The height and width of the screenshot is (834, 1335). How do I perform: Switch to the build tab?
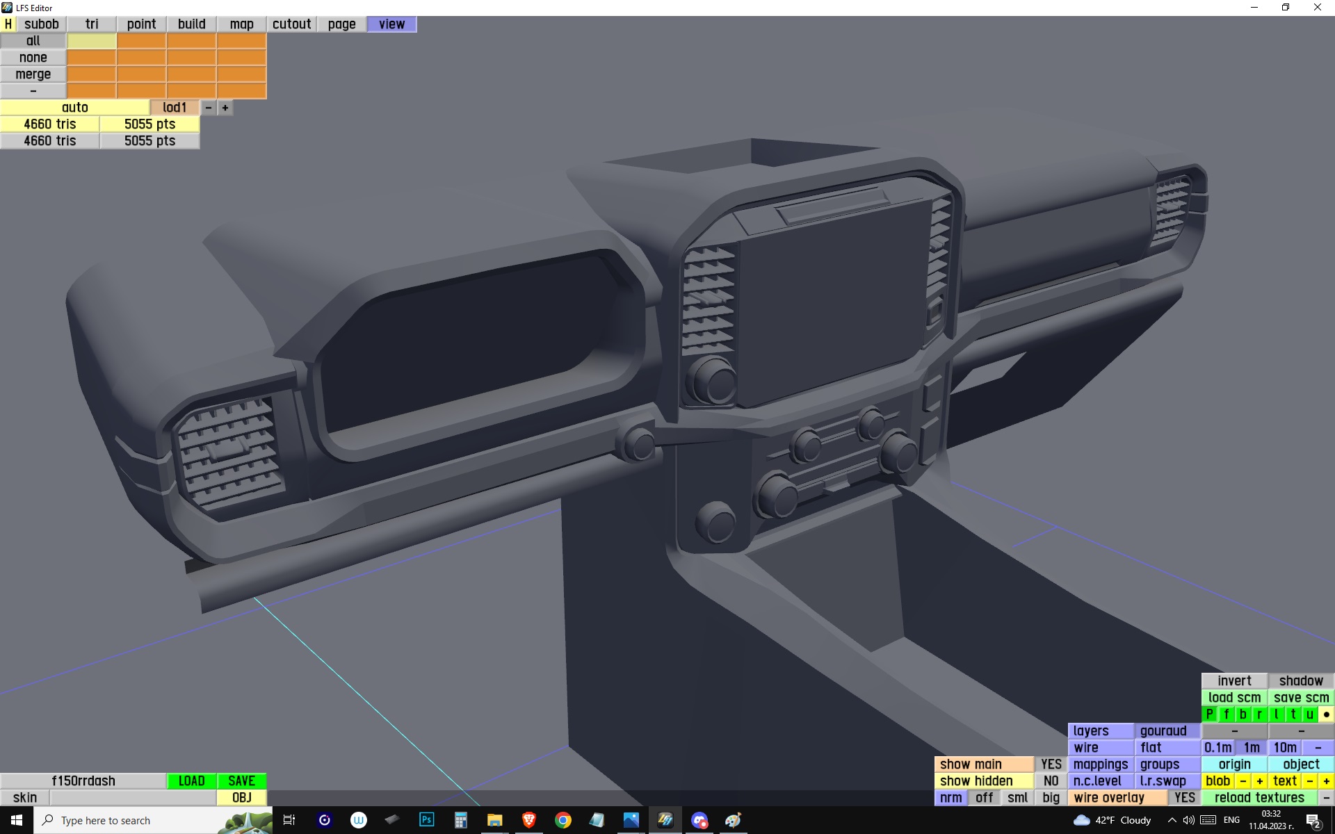tap(191, 24)
